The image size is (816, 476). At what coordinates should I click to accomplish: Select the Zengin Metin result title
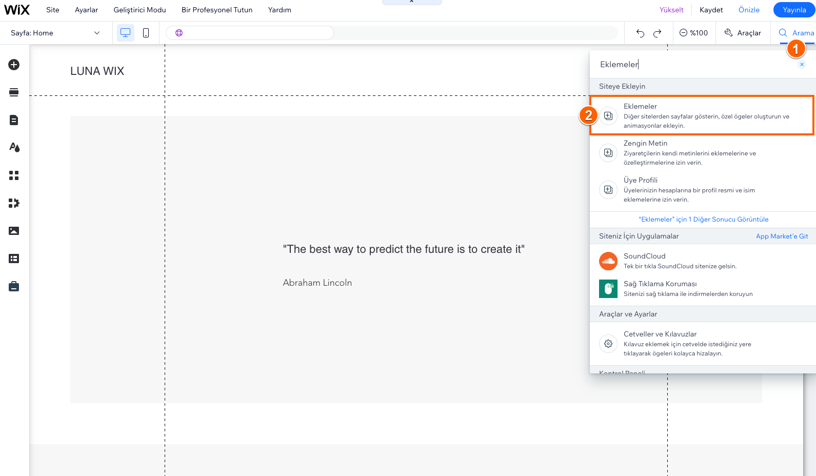645,143
